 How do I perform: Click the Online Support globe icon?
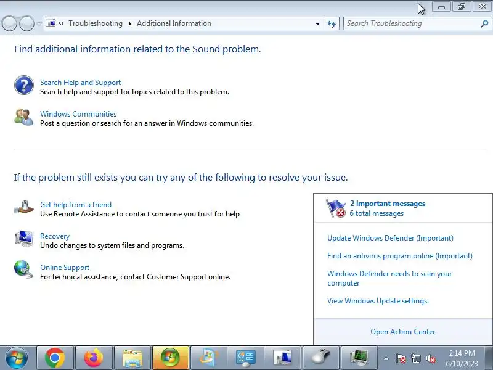click(24, 269)
